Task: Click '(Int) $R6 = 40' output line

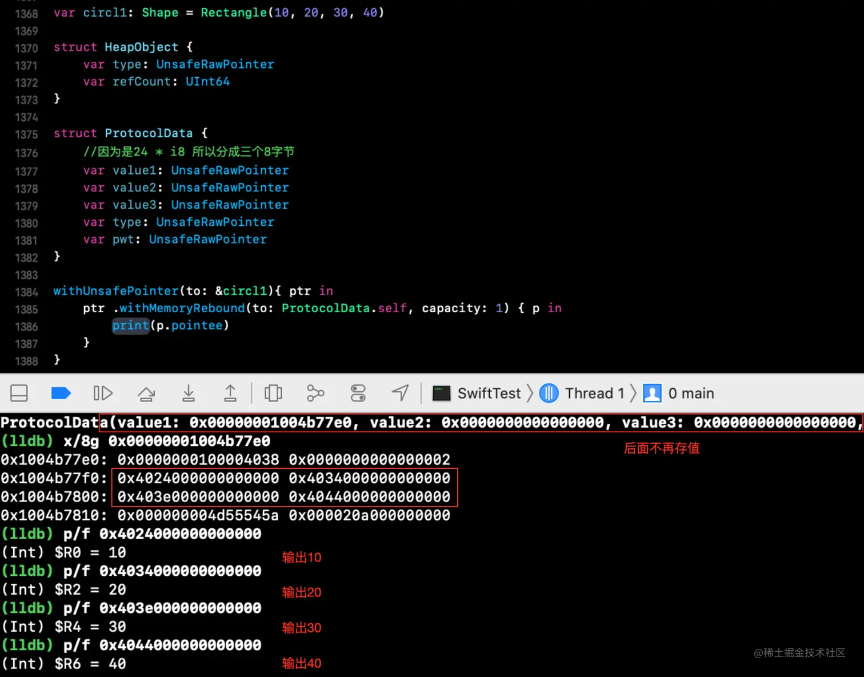Action: 63,664
